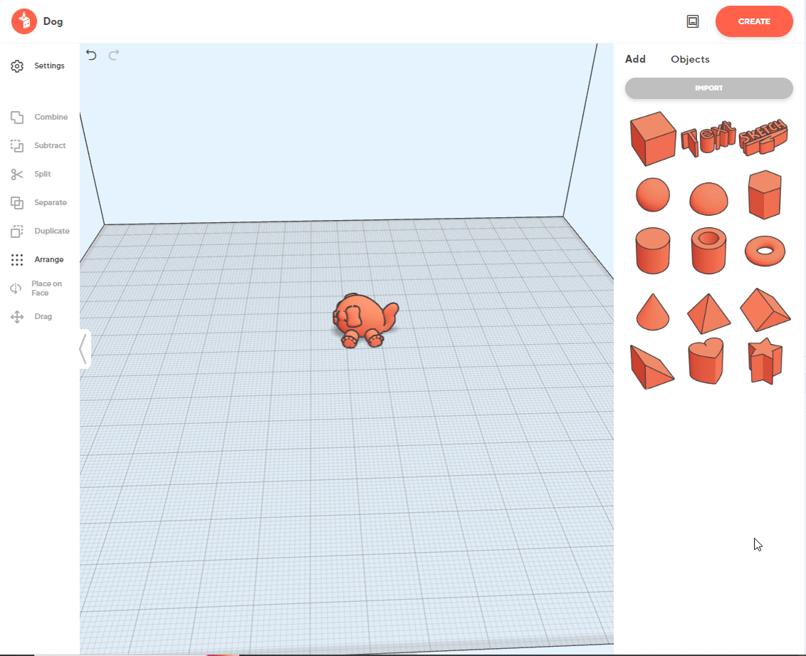The image size is (806, 656).
Task: Duplicate the selected object
Action: [40, 231]
